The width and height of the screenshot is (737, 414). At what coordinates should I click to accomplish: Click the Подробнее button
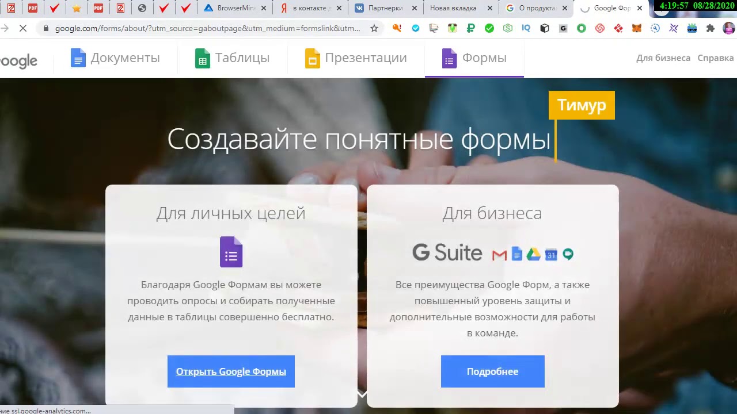[492, 371]
